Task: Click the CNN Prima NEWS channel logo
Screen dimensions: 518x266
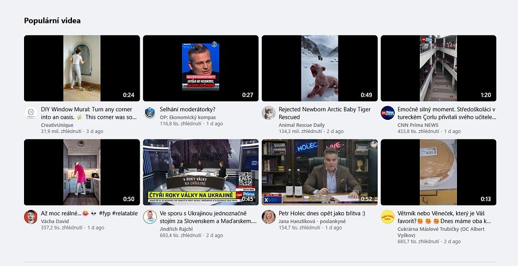Action: (387, 113)
